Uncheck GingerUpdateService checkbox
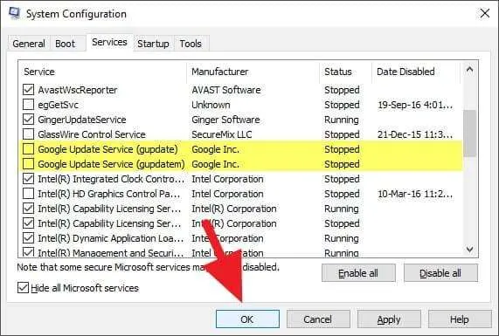Screen dimensions: 499x336 tap(28, 120)
